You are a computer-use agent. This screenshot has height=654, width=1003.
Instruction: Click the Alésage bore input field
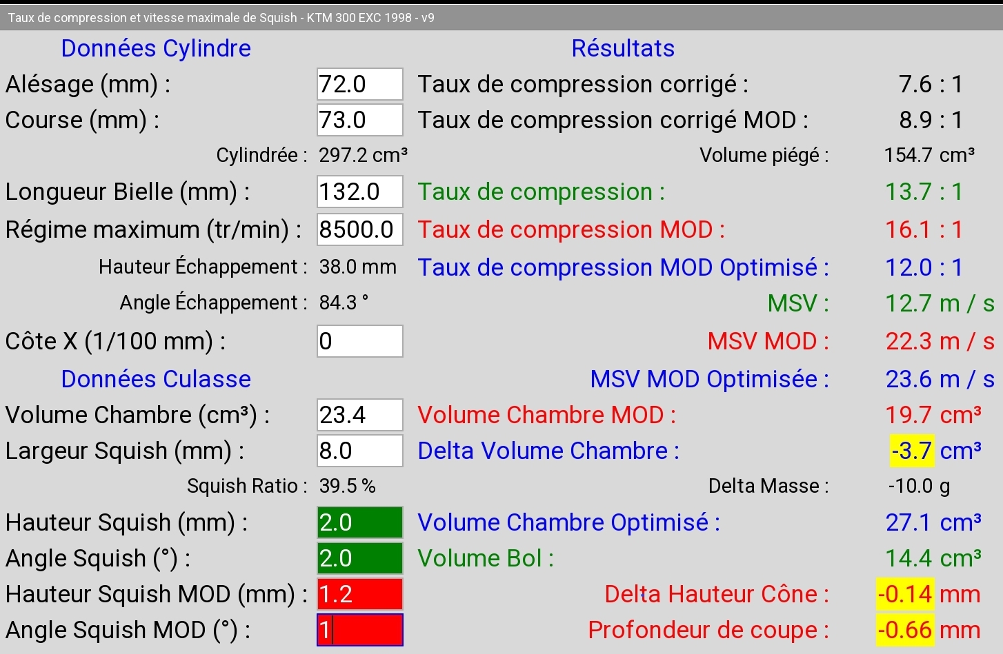359,84
